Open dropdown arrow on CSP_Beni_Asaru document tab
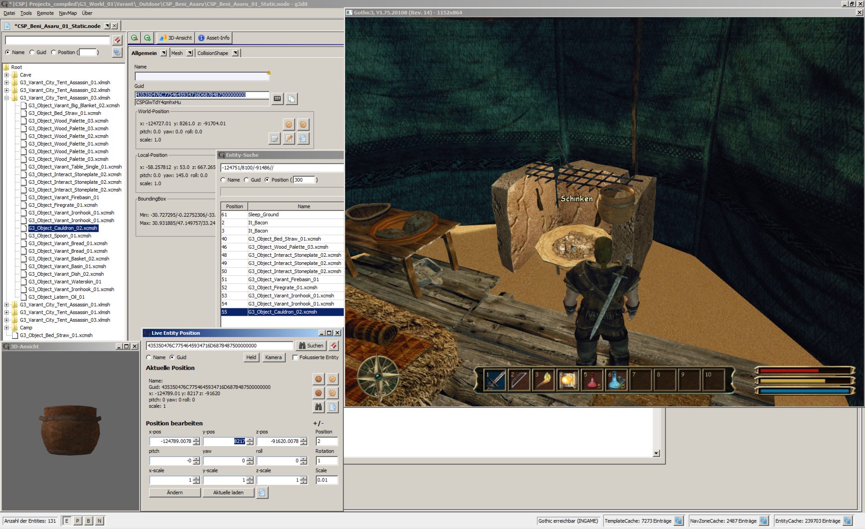 [x=107, y=26]
